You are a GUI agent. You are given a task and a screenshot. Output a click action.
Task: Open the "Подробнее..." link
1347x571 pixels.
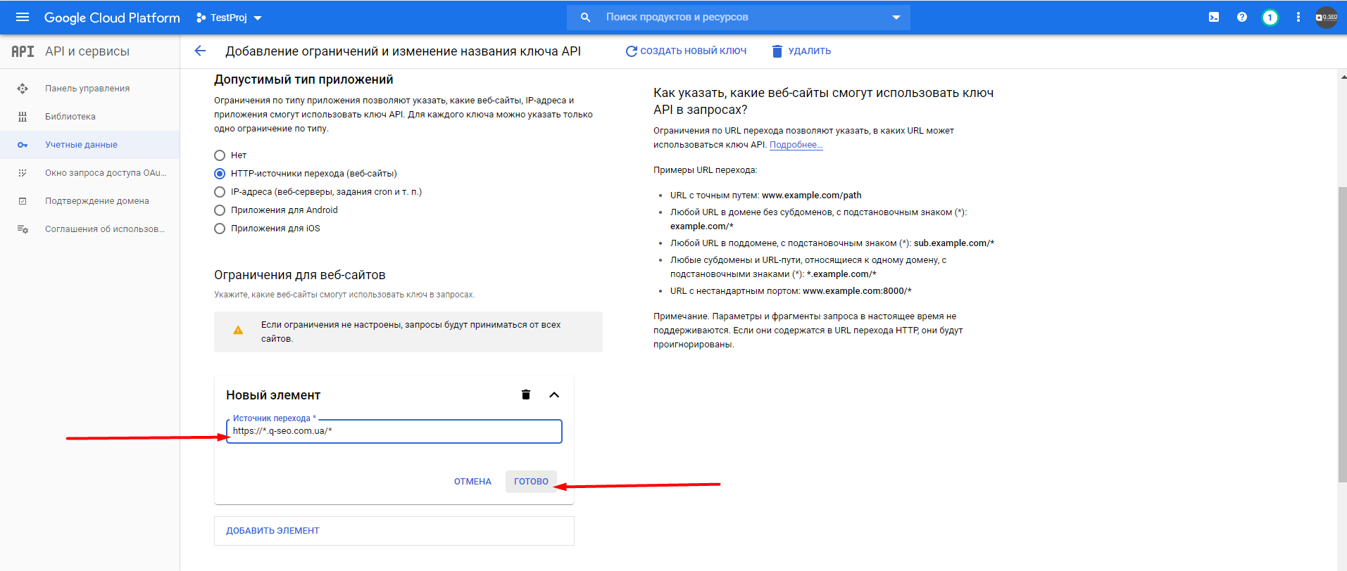click(x=796, y=145)
